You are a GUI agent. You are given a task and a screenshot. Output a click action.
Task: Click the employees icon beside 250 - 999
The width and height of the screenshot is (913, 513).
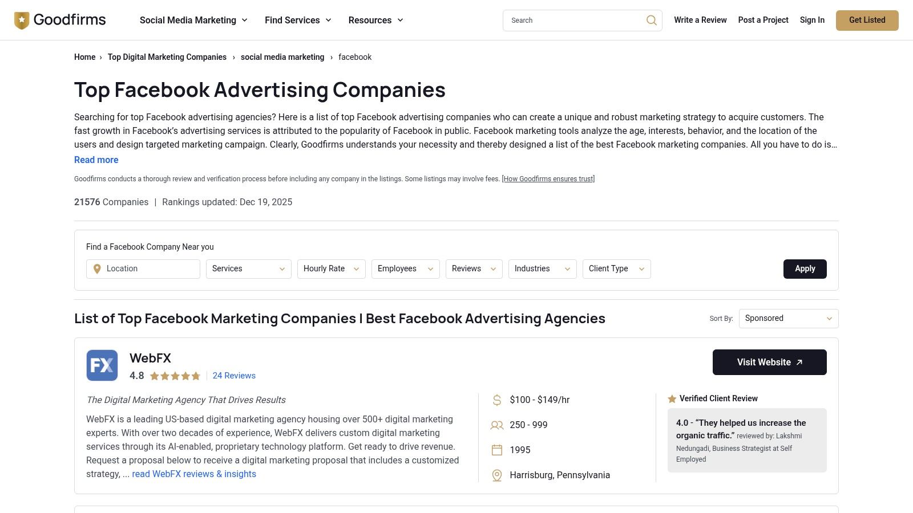click(496, 425)
